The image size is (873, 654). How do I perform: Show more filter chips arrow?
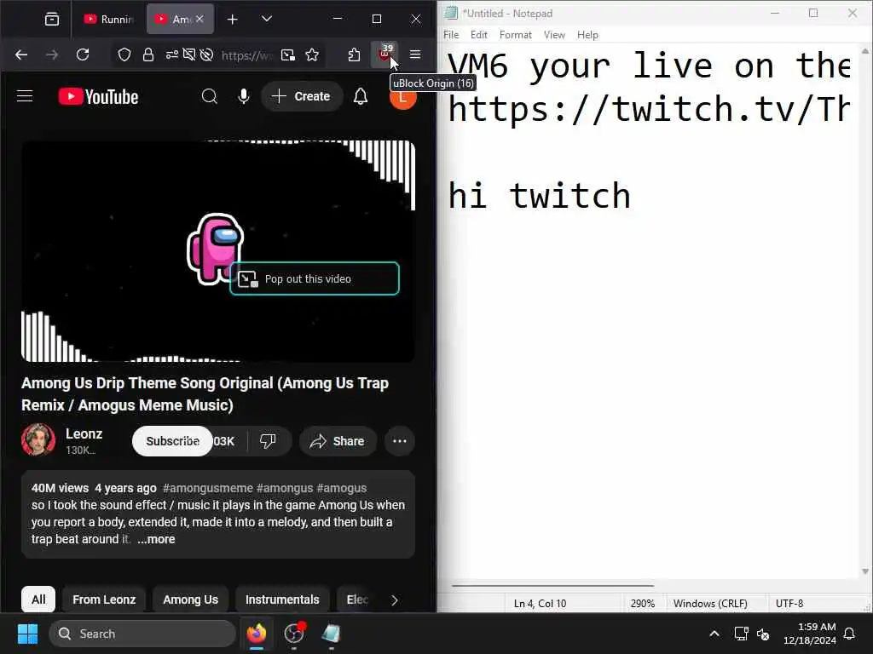(394, 600)
